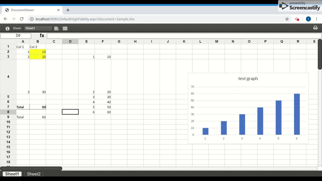Click the chart bar for category 6
Viewport: 322px width, 181px height.
tap(297, 114)
